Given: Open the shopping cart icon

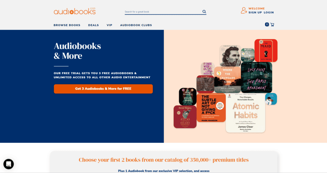Looking at the screenshot, I should pos(272,25).
